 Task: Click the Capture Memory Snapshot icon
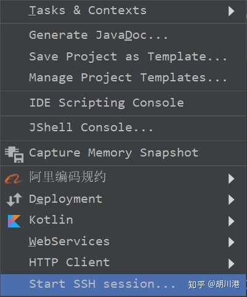(x=14, y=155)
